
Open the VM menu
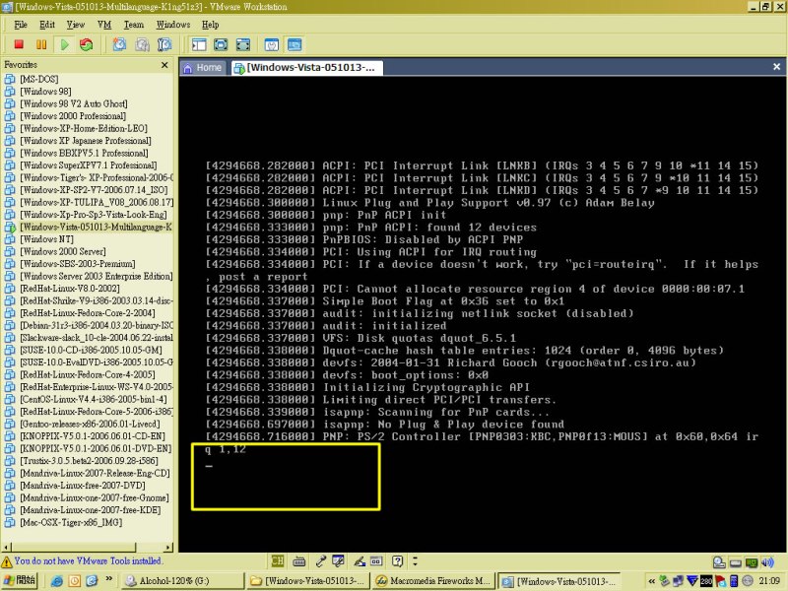click(x=103, y=24)
